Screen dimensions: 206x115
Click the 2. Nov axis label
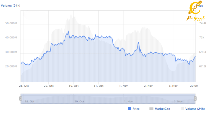coord(148,86)
